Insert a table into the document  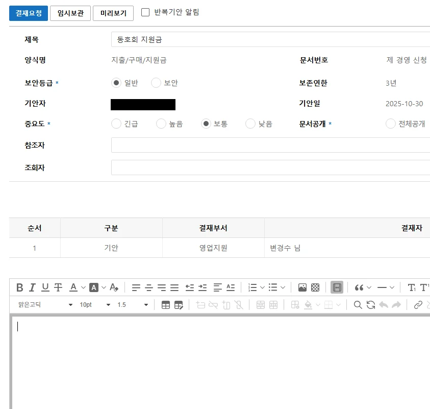click(x=166, y=305)
